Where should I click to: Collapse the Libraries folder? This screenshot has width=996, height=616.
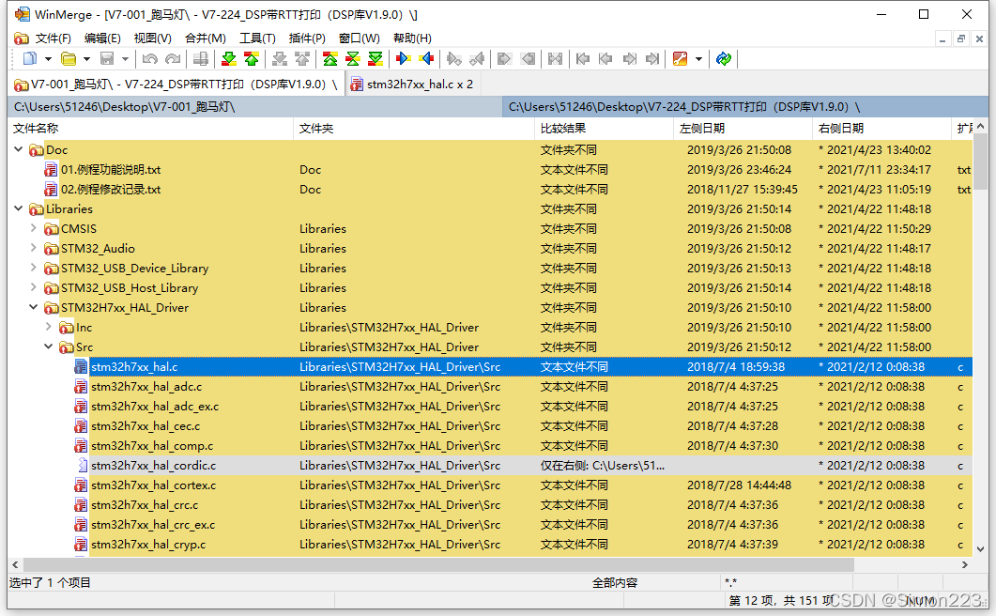19,208
